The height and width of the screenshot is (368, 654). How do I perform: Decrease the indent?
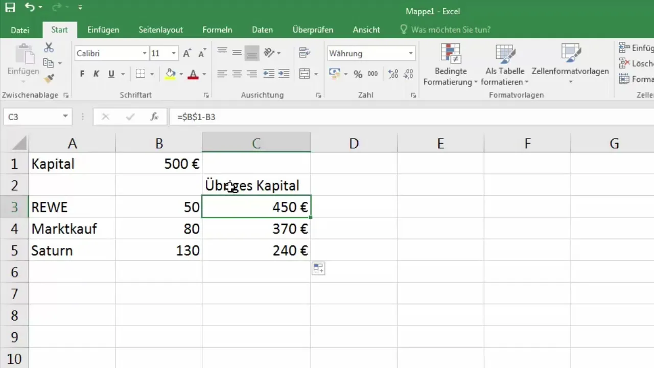click(x=269, y=74)
